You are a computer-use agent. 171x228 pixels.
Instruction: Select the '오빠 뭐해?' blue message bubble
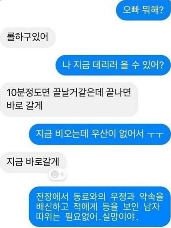pos(143,10)
